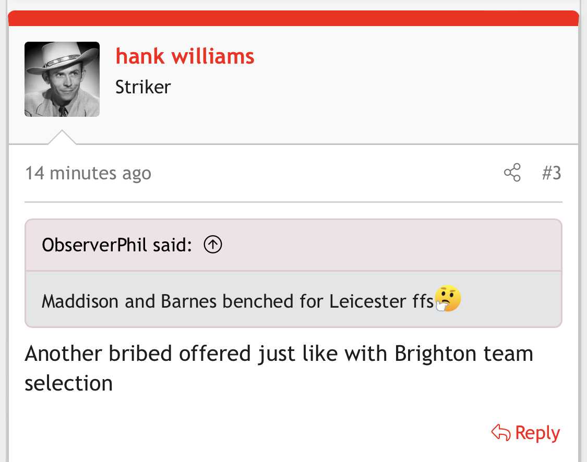Screen dimensions: 587x462
Task: Expand the quoted Maddison and Barnes text
Action: tap(293, 300)
